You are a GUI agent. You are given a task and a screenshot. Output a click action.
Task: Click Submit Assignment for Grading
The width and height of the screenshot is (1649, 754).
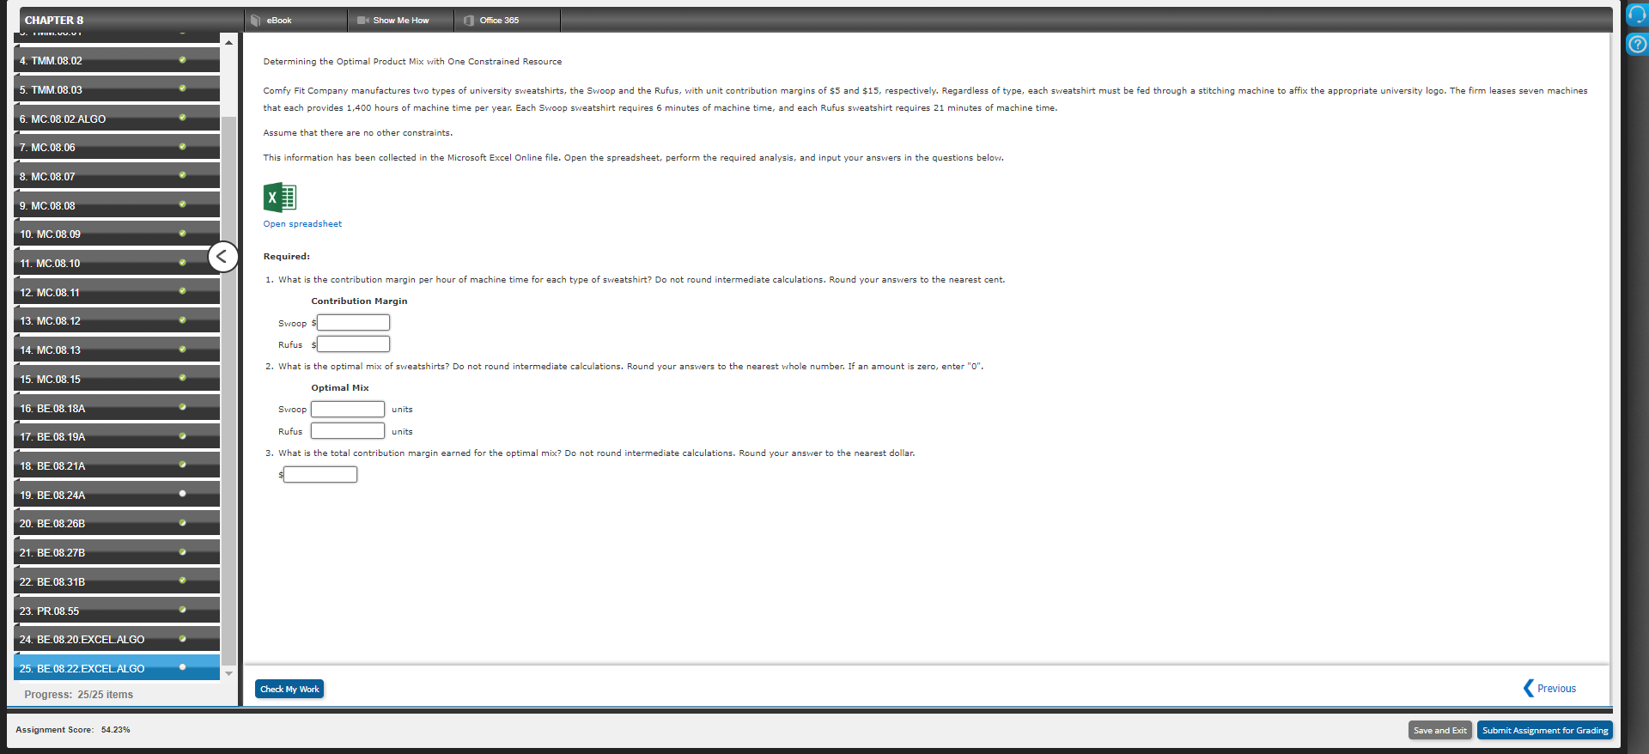pos(1545,730)
